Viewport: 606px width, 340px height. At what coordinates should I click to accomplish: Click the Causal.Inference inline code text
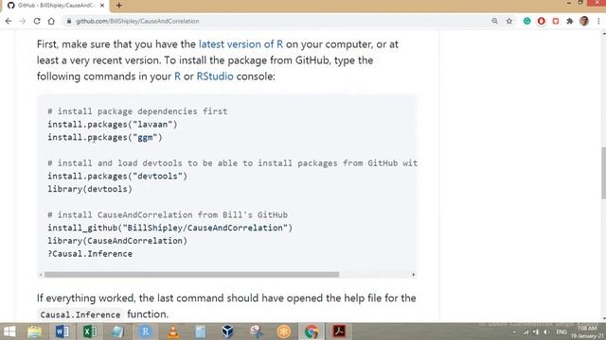80,314
